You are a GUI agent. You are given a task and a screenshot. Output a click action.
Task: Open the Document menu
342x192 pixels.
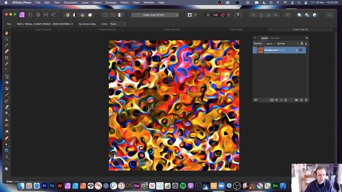(x=71, y=3)
